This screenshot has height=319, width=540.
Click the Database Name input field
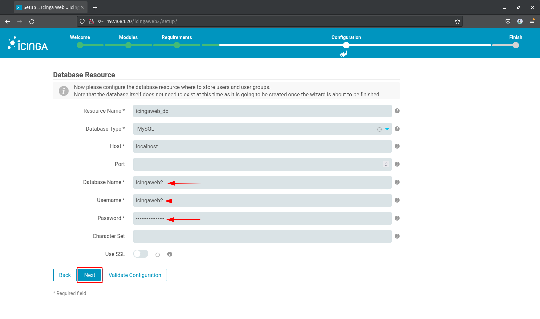tap(262, 182)
